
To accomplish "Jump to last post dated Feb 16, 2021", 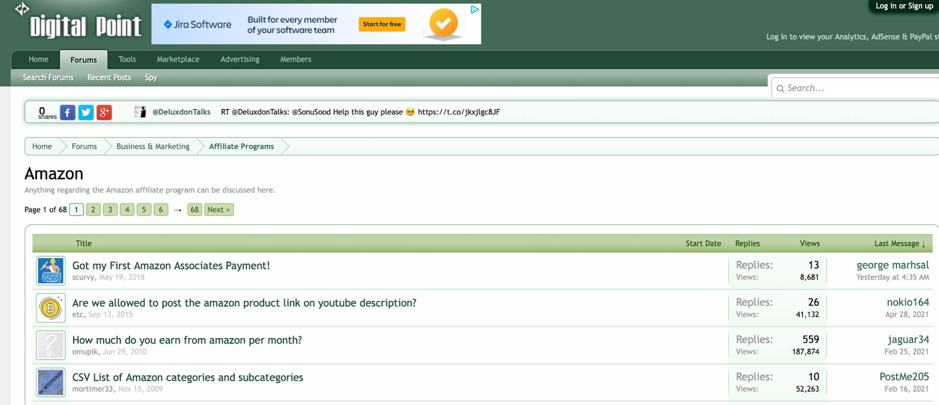I will coord(907,389).
